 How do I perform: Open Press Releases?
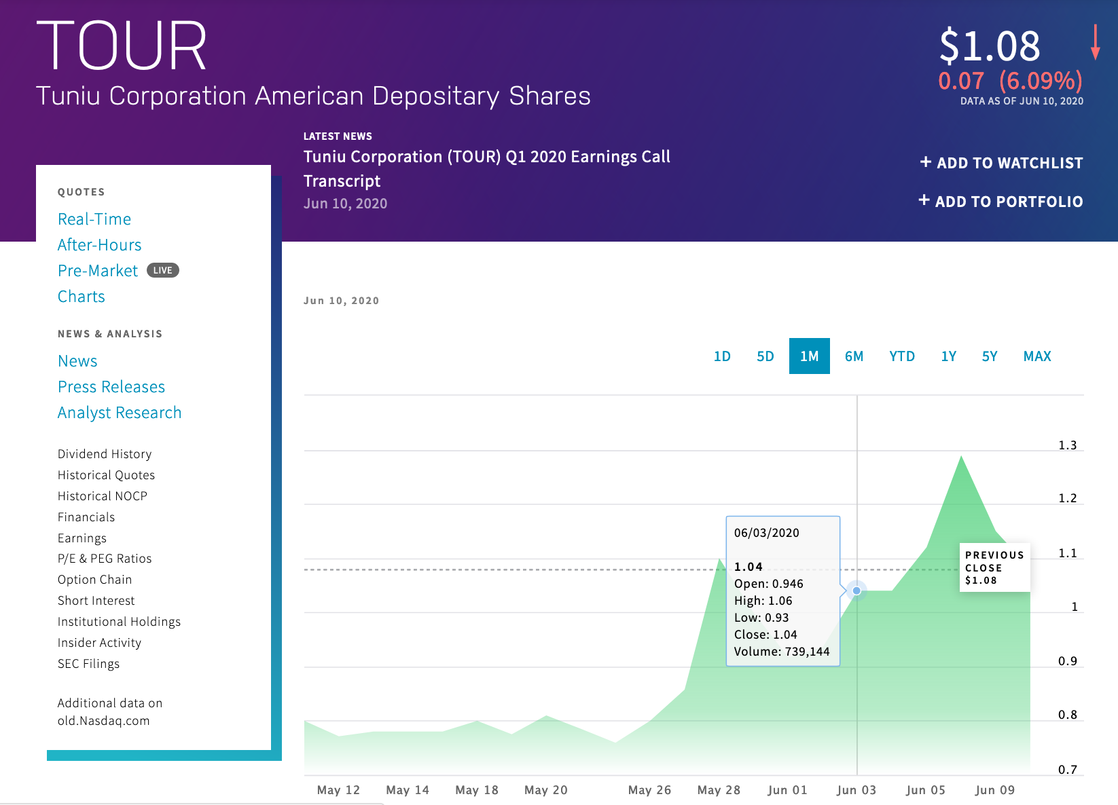point(111,387)
